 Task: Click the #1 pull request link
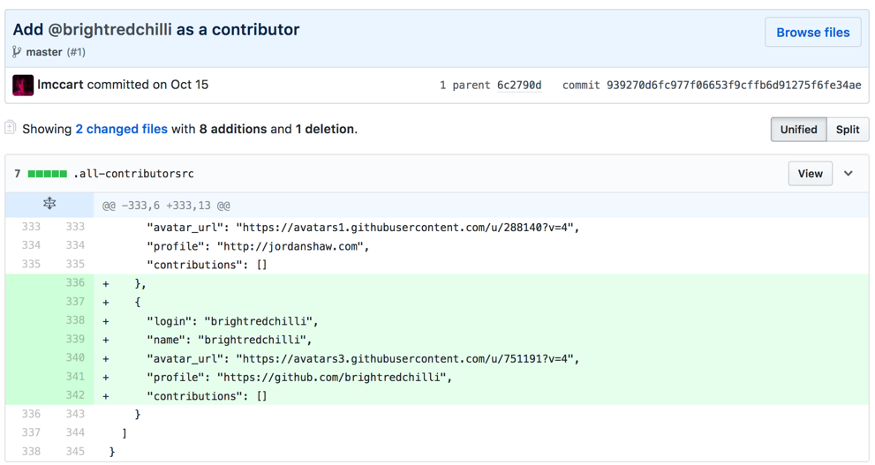pyautogui.click(x=76, y=52)
